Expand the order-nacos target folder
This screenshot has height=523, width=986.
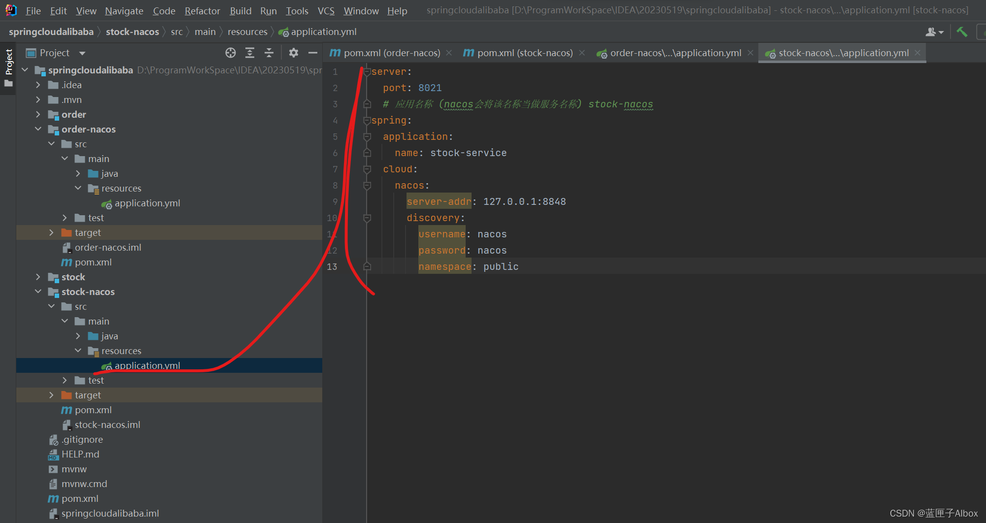point(51,232)
